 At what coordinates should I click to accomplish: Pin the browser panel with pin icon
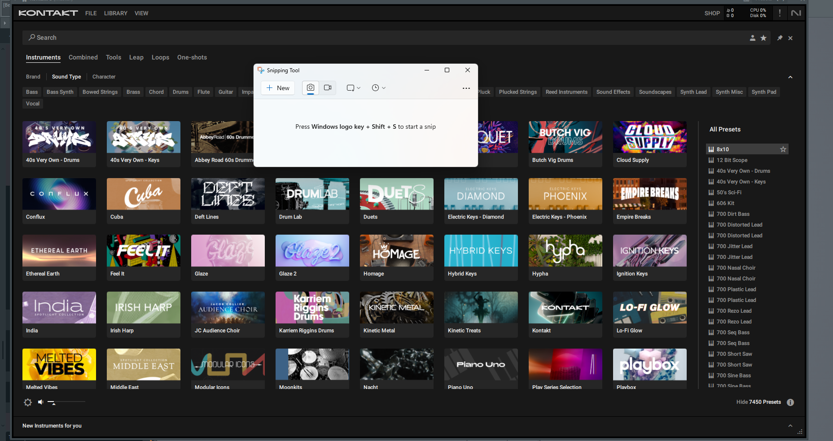pos(780,38)
